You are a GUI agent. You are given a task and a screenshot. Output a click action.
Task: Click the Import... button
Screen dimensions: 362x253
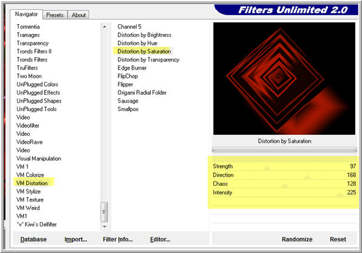(76, 240)
